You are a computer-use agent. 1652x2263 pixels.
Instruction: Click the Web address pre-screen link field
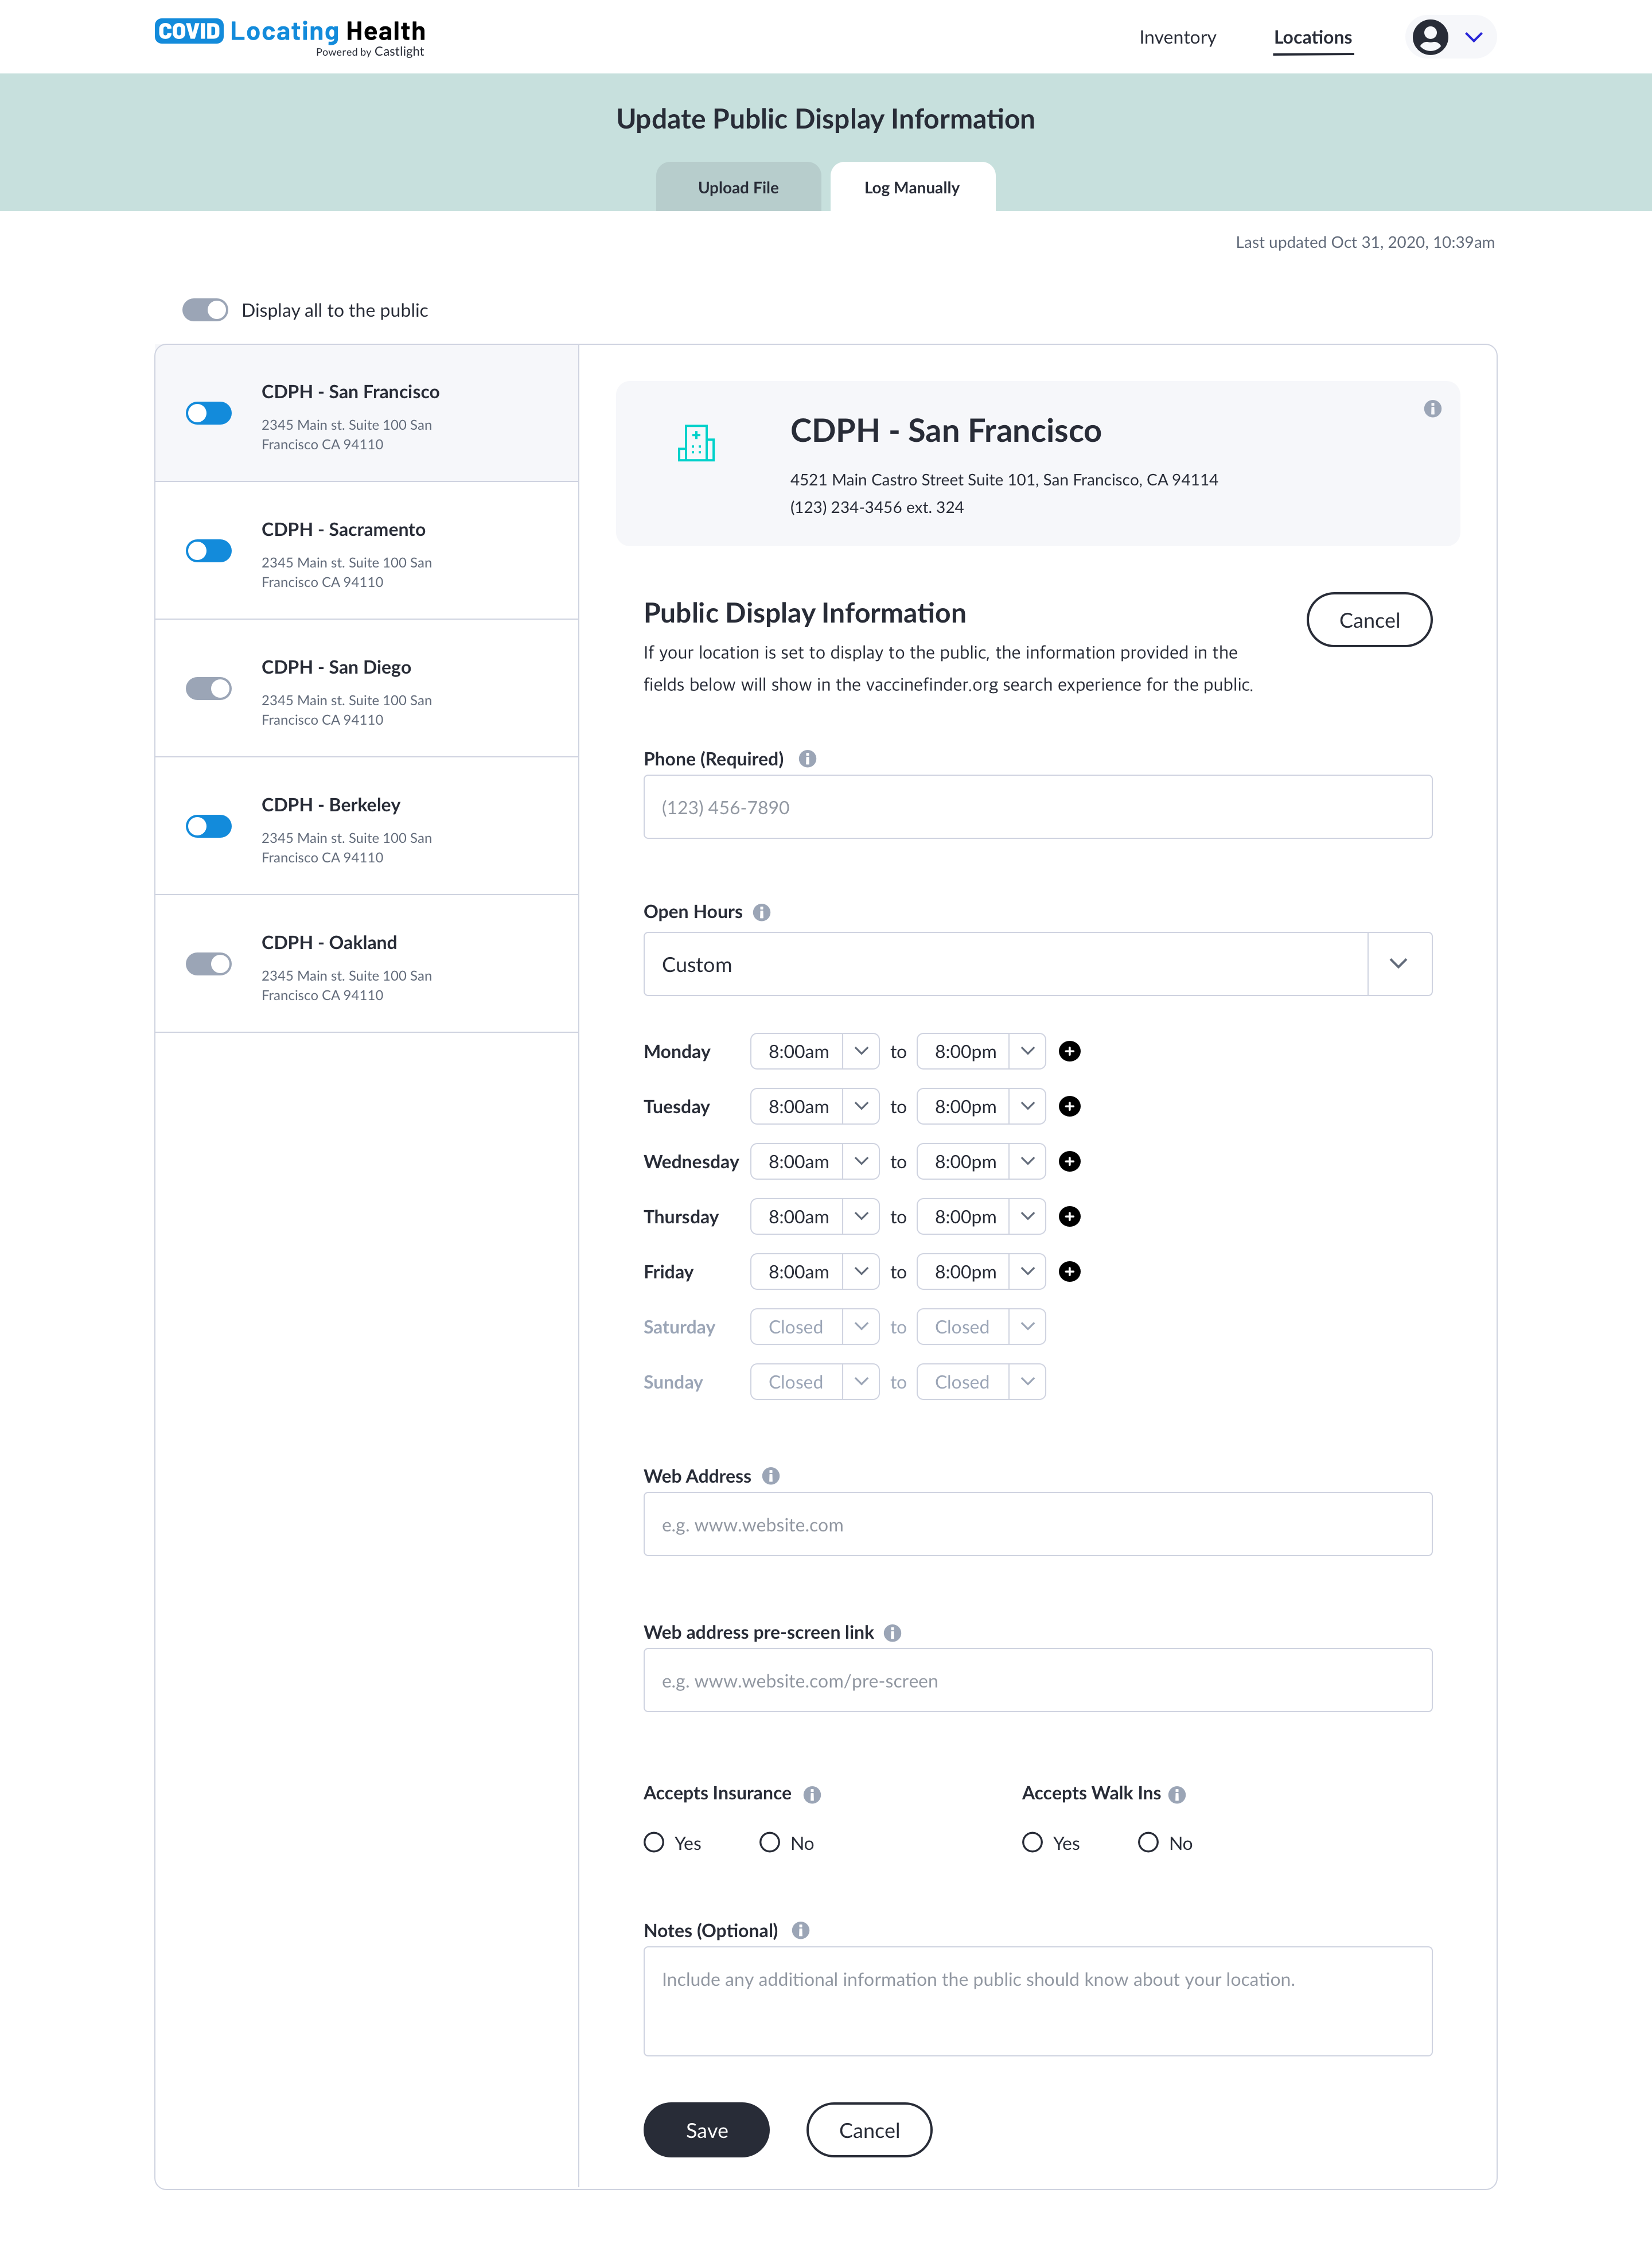(x=1037, y=1680)
